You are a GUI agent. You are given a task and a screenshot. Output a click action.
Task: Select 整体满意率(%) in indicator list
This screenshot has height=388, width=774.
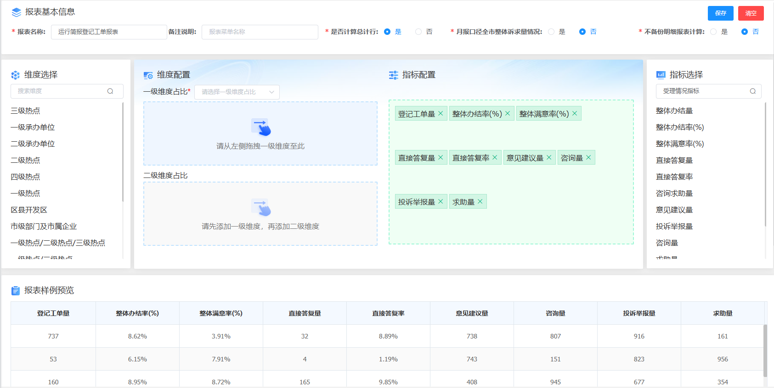click(680, 144)
